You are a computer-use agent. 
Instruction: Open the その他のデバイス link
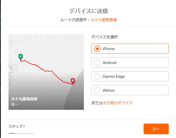118,103
